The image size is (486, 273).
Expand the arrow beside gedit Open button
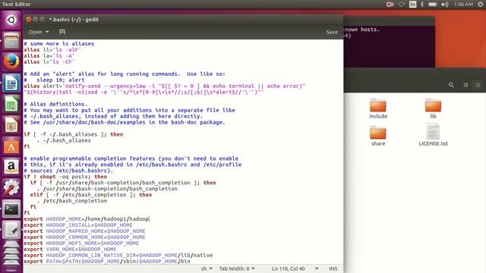47,32
